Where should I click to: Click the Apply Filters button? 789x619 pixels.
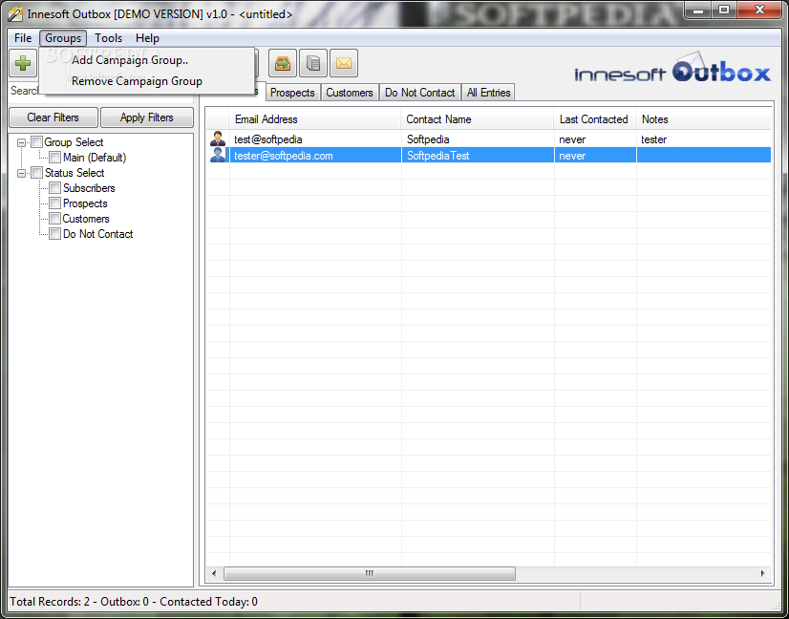pos(147,117)
